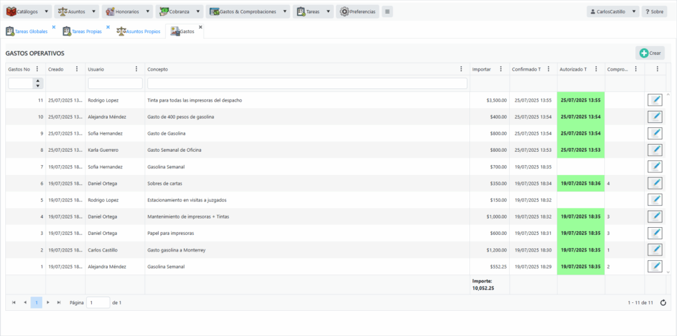Click the refresh icon in the pager
Screen dimensions: 677x336
[663, 302]
